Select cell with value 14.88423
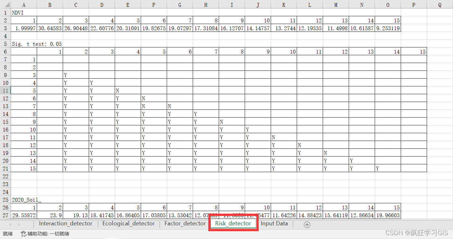This screenshot has width=453, height=239. (310, 215)
